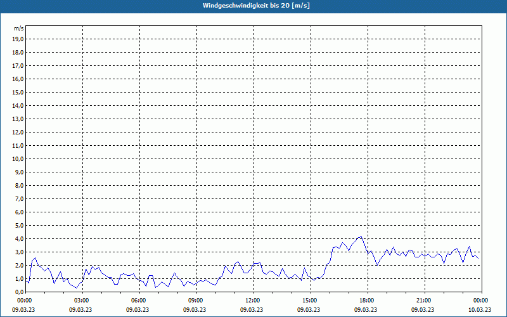Click the 7,0 y-axis label
Image resolution: width=507 pixels, height=317 pixels.
click(x=19, y=198)
